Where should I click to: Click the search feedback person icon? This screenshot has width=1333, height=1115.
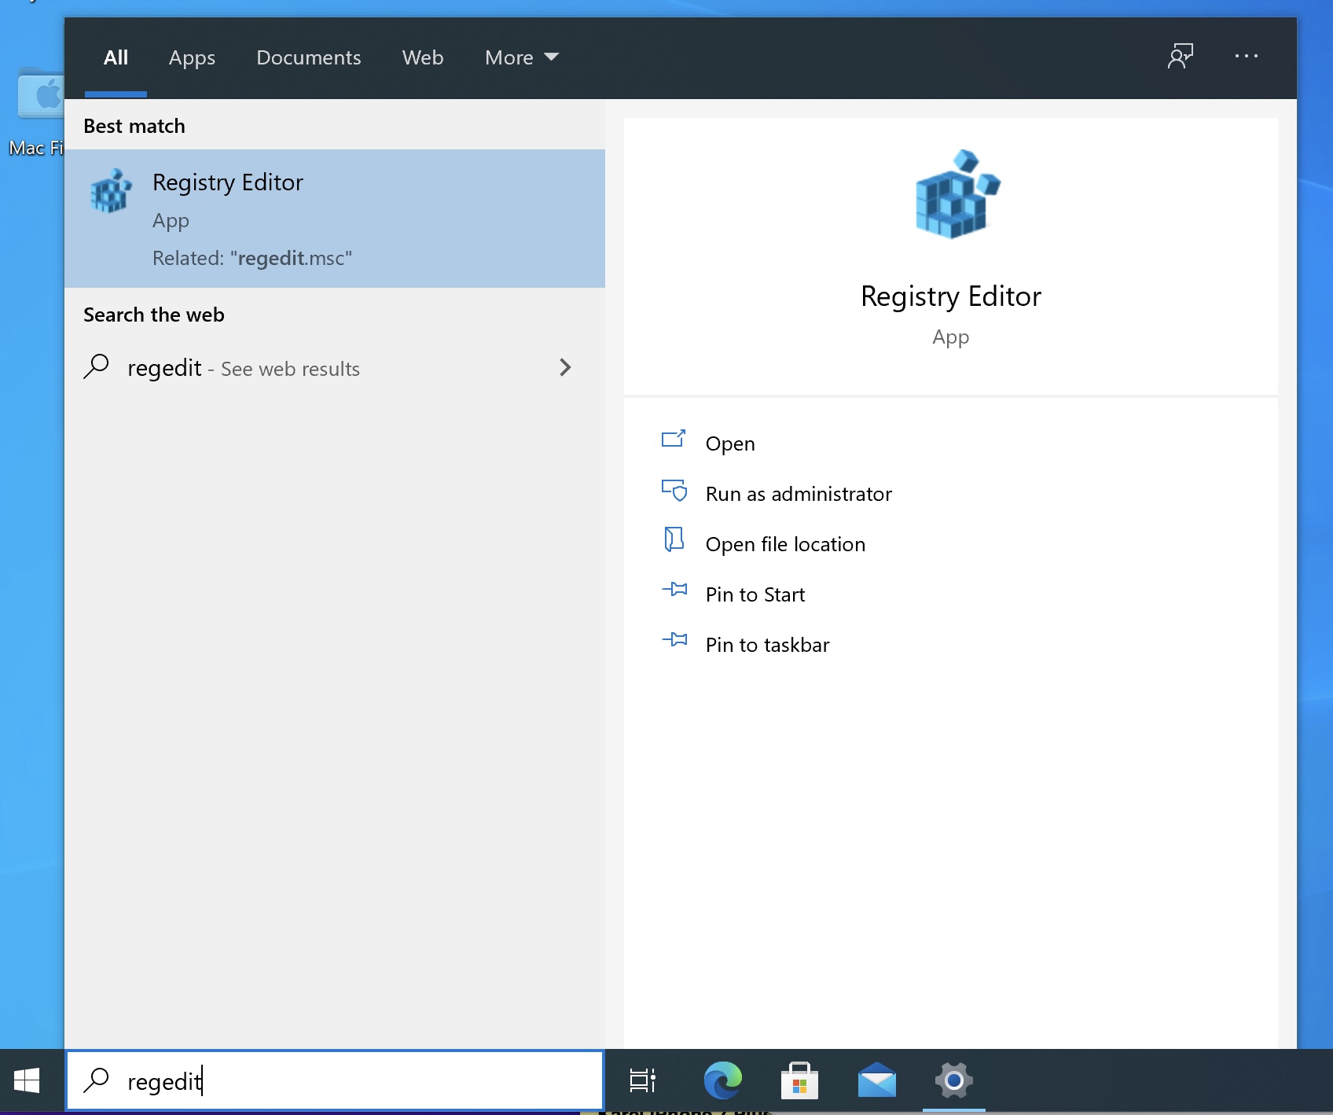click(x=1181, y=57)
